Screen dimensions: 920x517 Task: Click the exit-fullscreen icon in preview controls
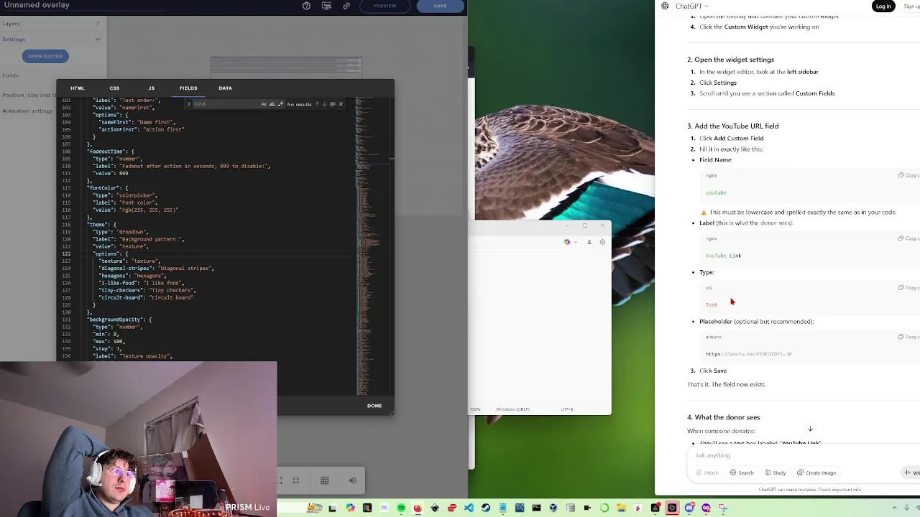(x=295, y=480)
